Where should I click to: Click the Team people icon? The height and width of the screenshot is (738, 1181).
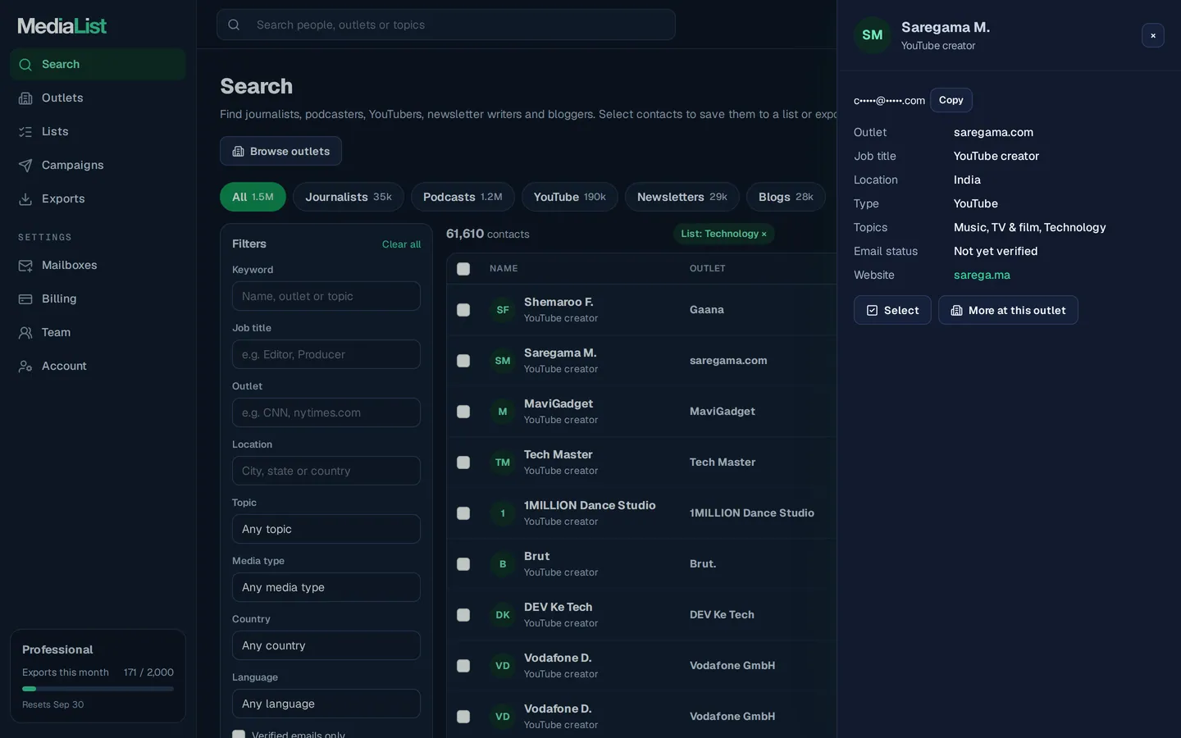pyautogui.click(x=25, y=333)
